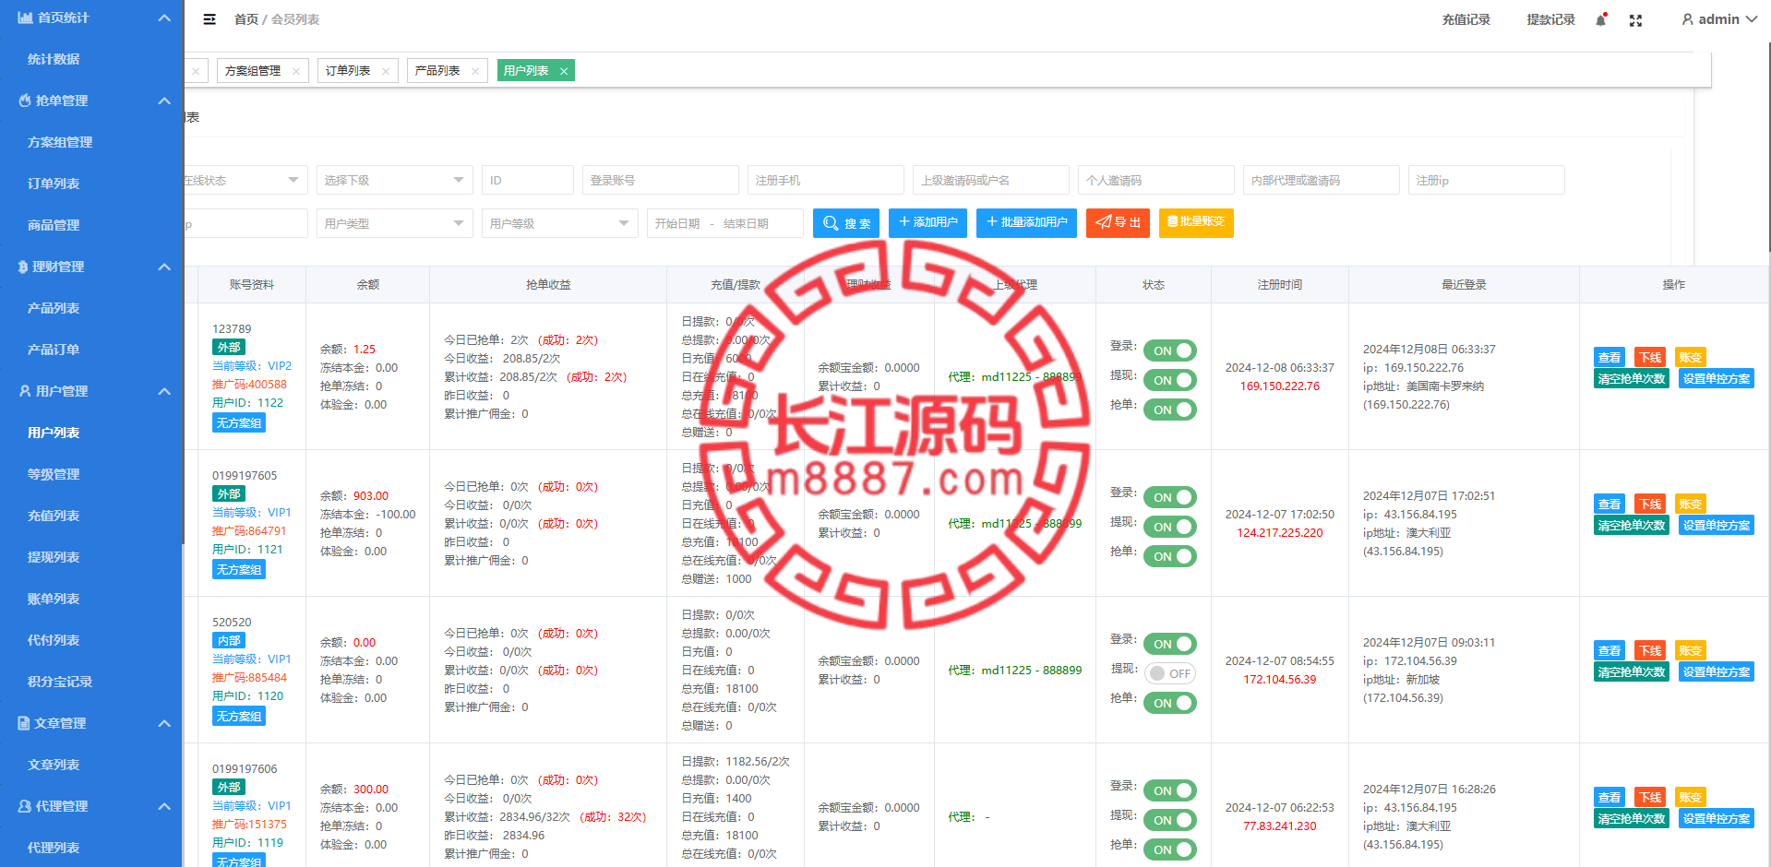
Task: Click the hamburger menu collapse icon
Action: click(209, 19)
